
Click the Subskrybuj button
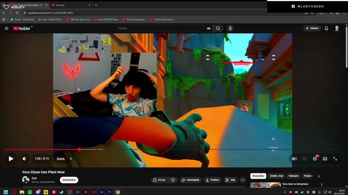pos(69,180)
